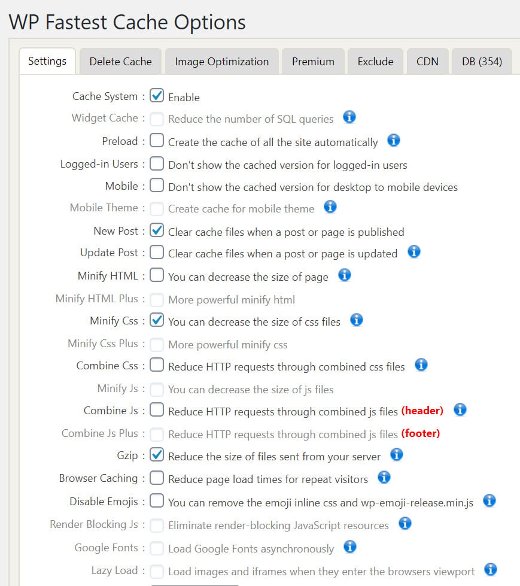Viewport: 520px width, 586px height.
Task: Click the Gzip info icon
Action: click(x=396, y=455)
